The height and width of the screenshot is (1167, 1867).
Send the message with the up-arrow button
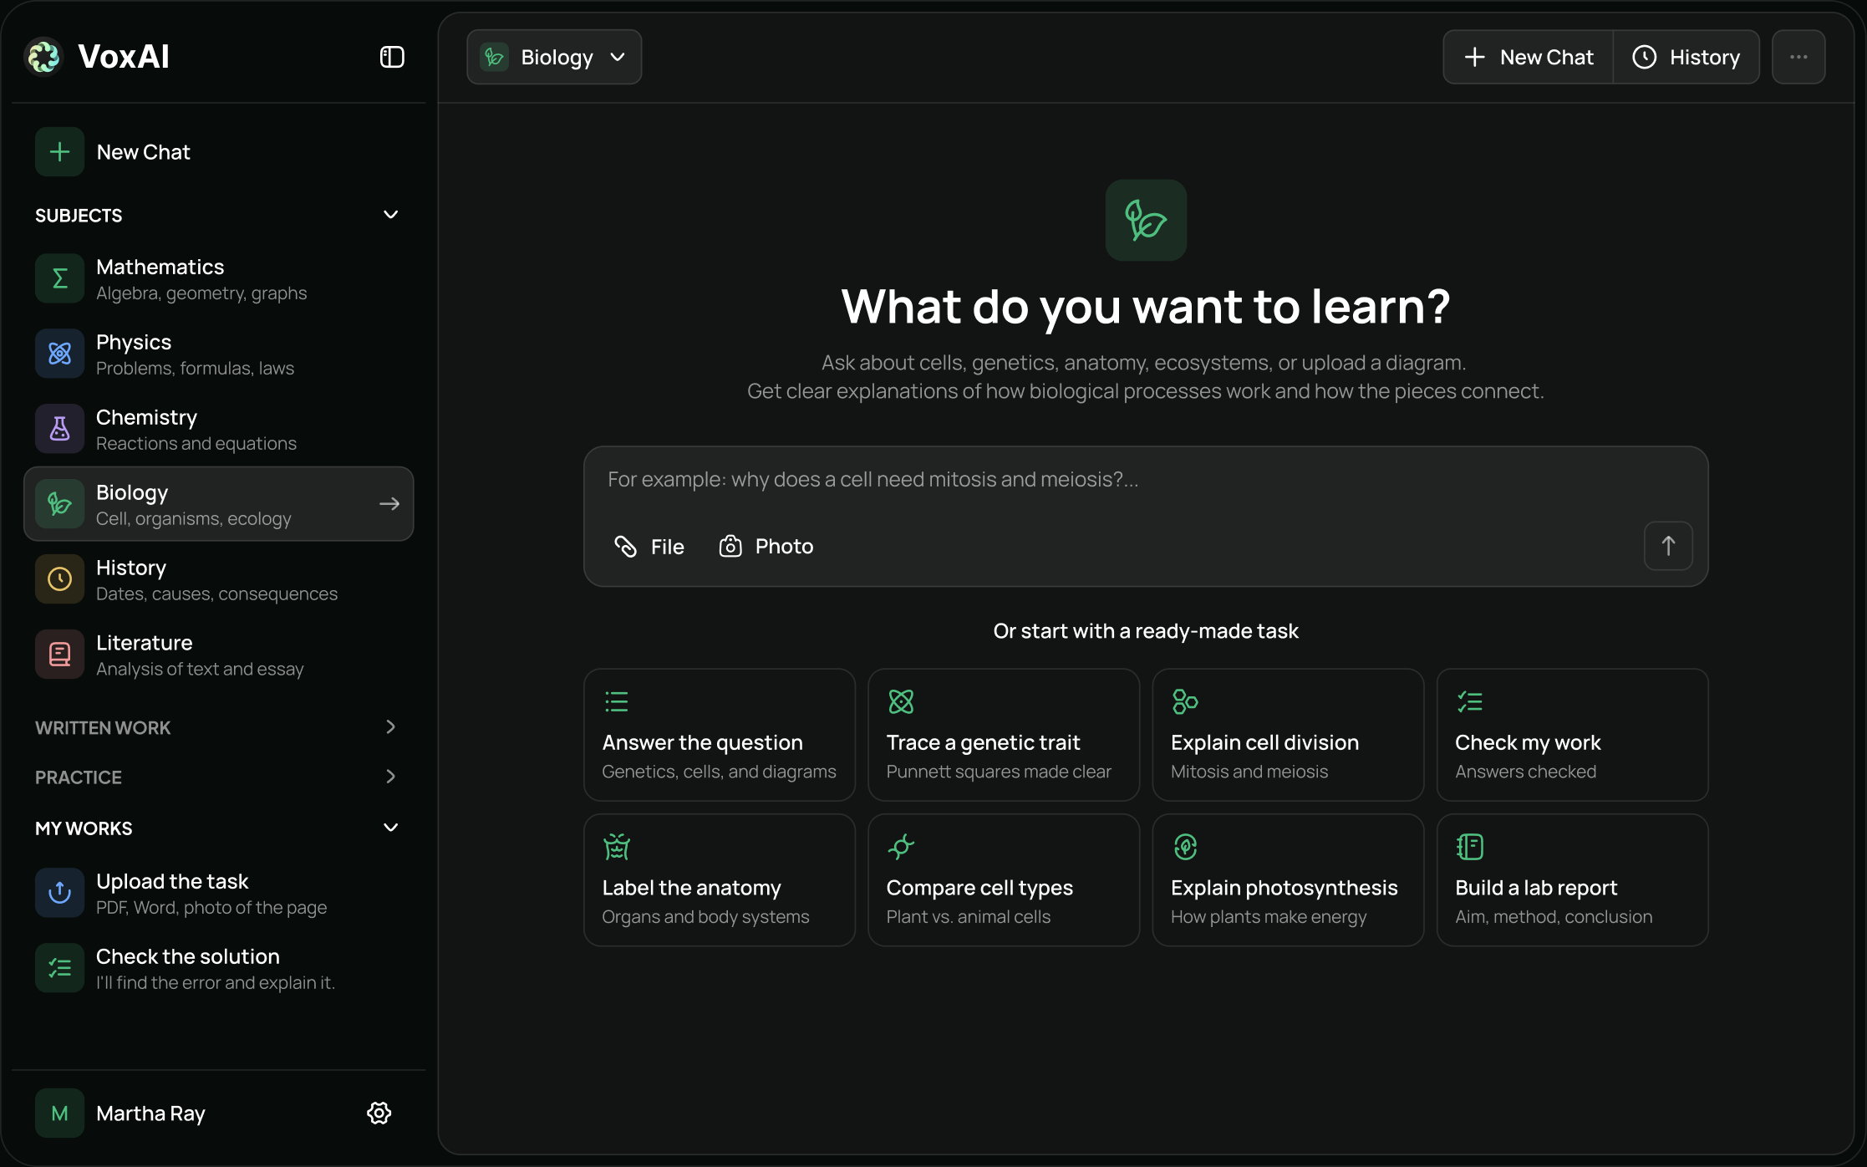[x=1668, y=546]
